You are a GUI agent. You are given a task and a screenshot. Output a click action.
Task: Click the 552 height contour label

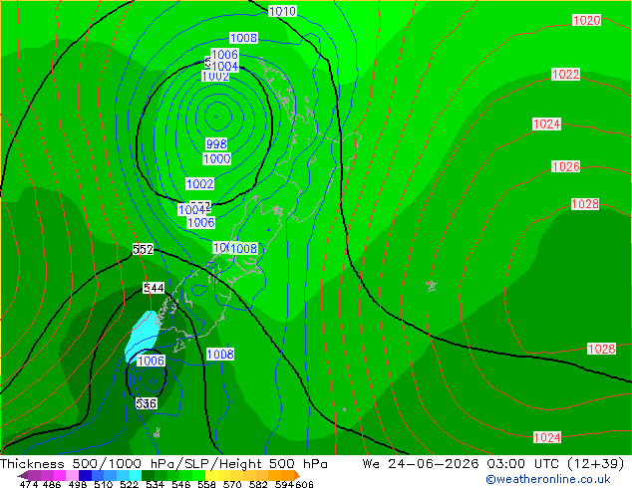click(x=144, y=250)
